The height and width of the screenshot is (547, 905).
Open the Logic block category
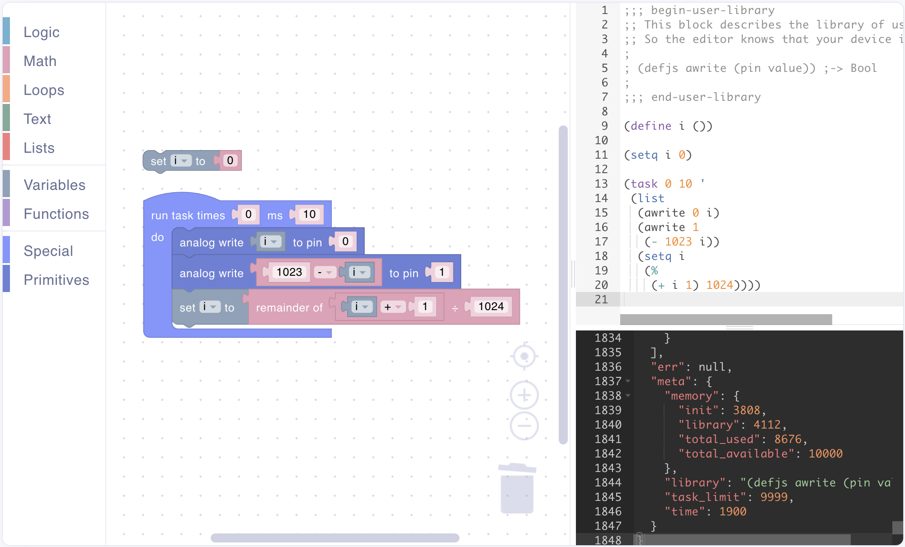pyautogui.click(x=41, y=32)
